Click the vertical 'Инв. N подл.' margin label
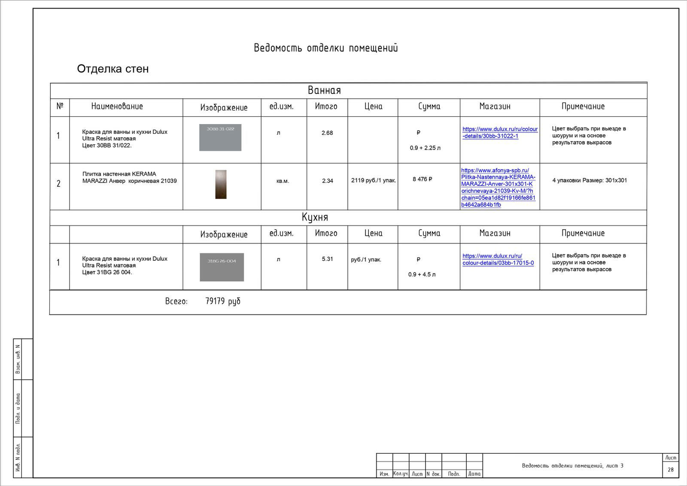 18,458
